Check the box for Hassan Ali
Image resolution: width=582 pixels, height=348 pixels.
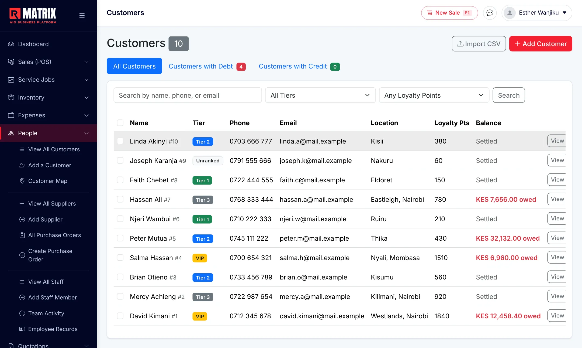120,199
